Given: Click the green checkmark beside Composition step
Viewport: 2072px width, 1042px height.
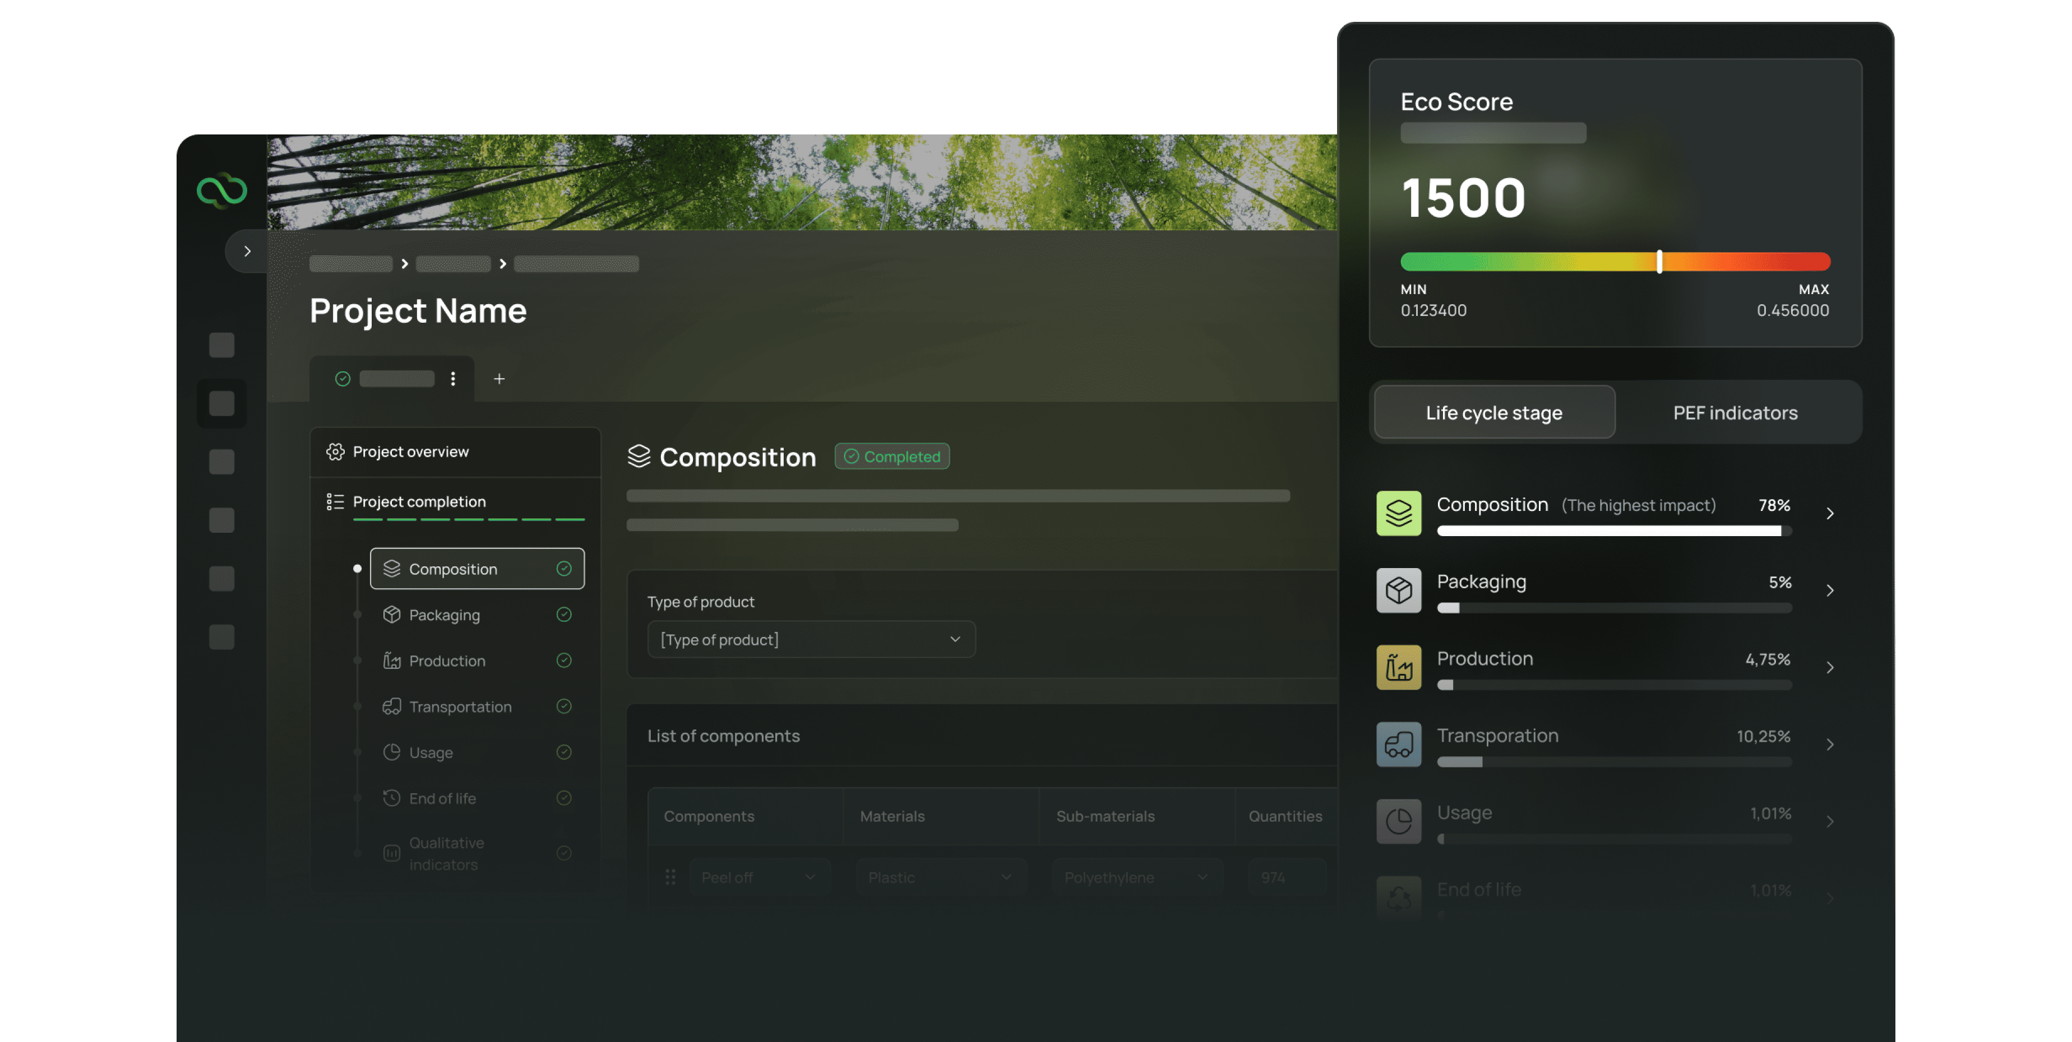Looking at the screenshot, I should click(x=565, y=567).
